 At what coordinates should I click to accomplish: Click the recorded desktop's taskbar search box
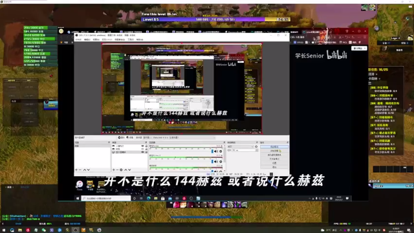106,198
